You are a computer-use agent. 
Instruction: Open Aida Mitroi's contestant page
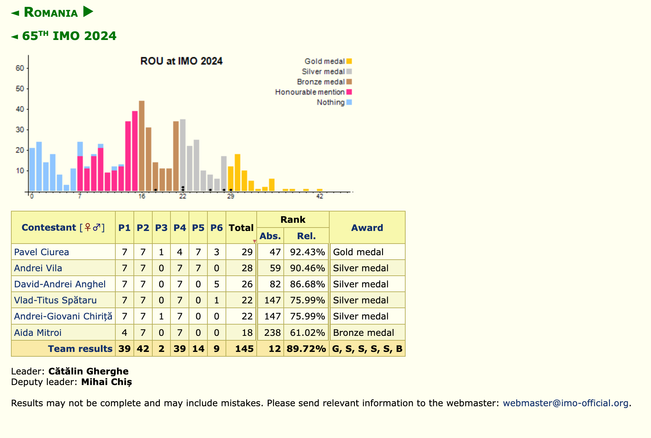coord(38,333)
